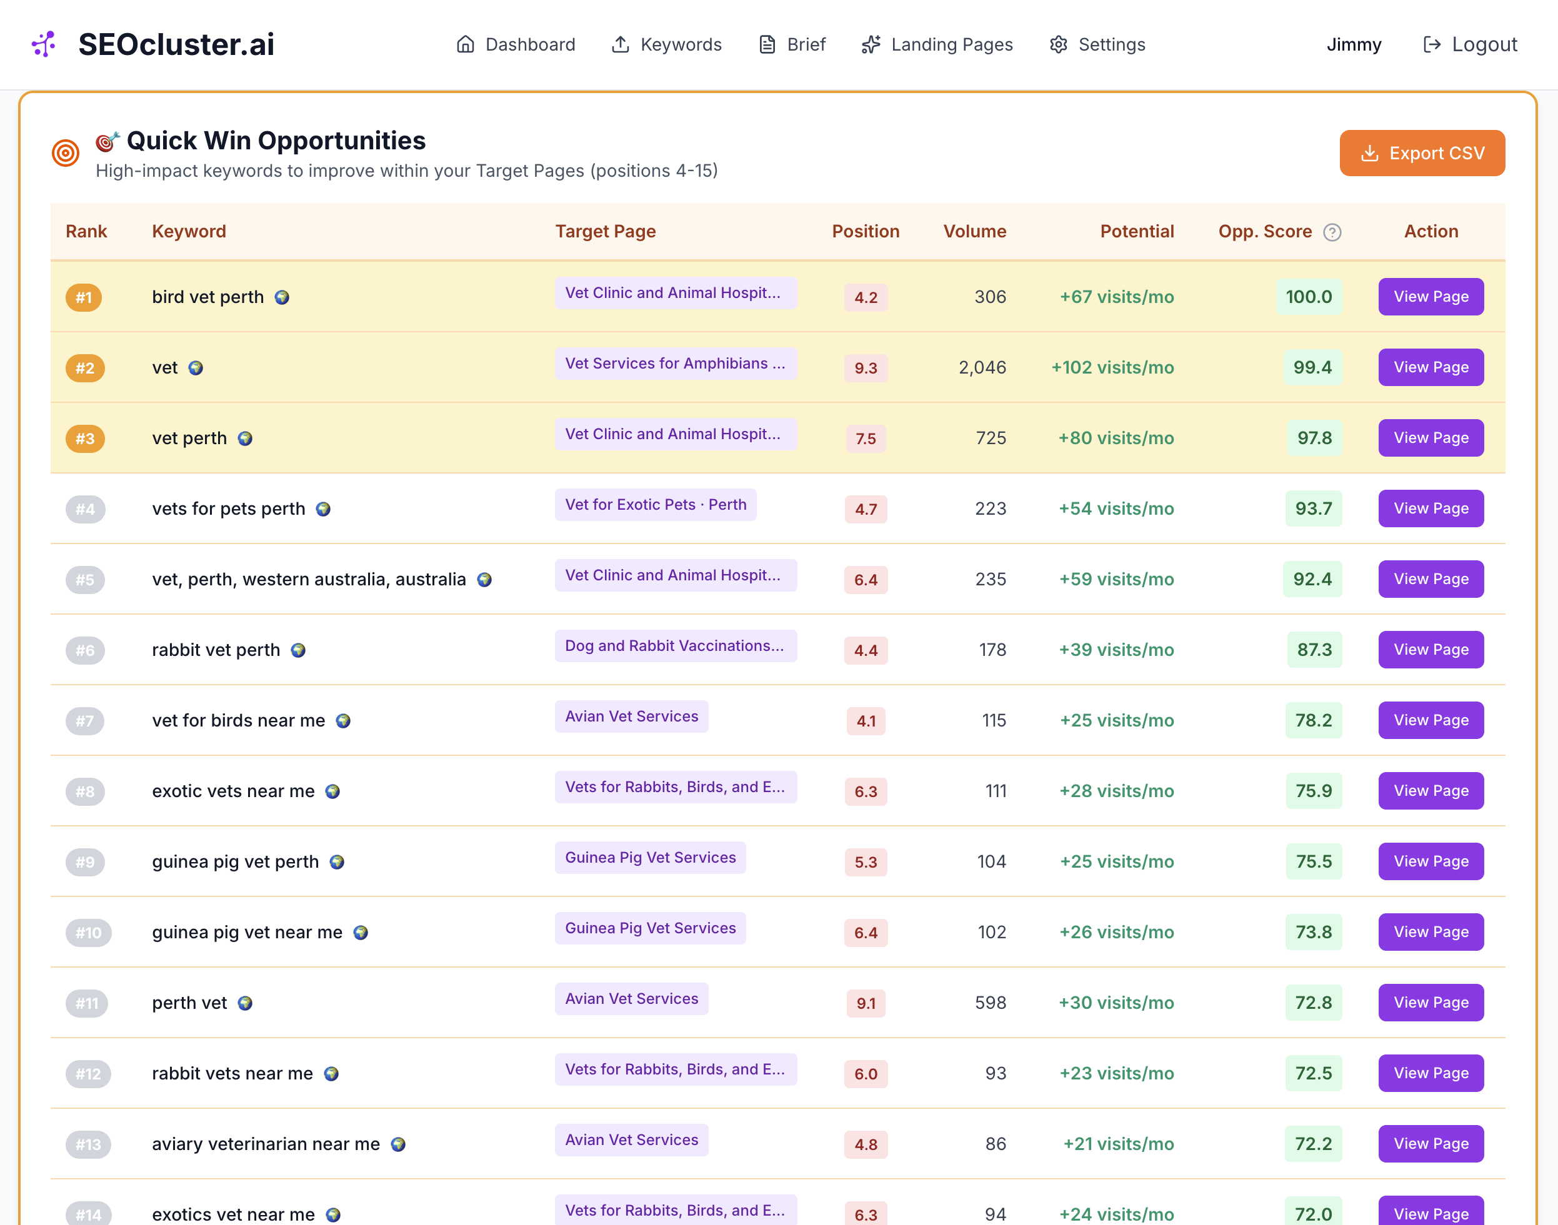Click the logout arrow icon

click(1432, 44)
